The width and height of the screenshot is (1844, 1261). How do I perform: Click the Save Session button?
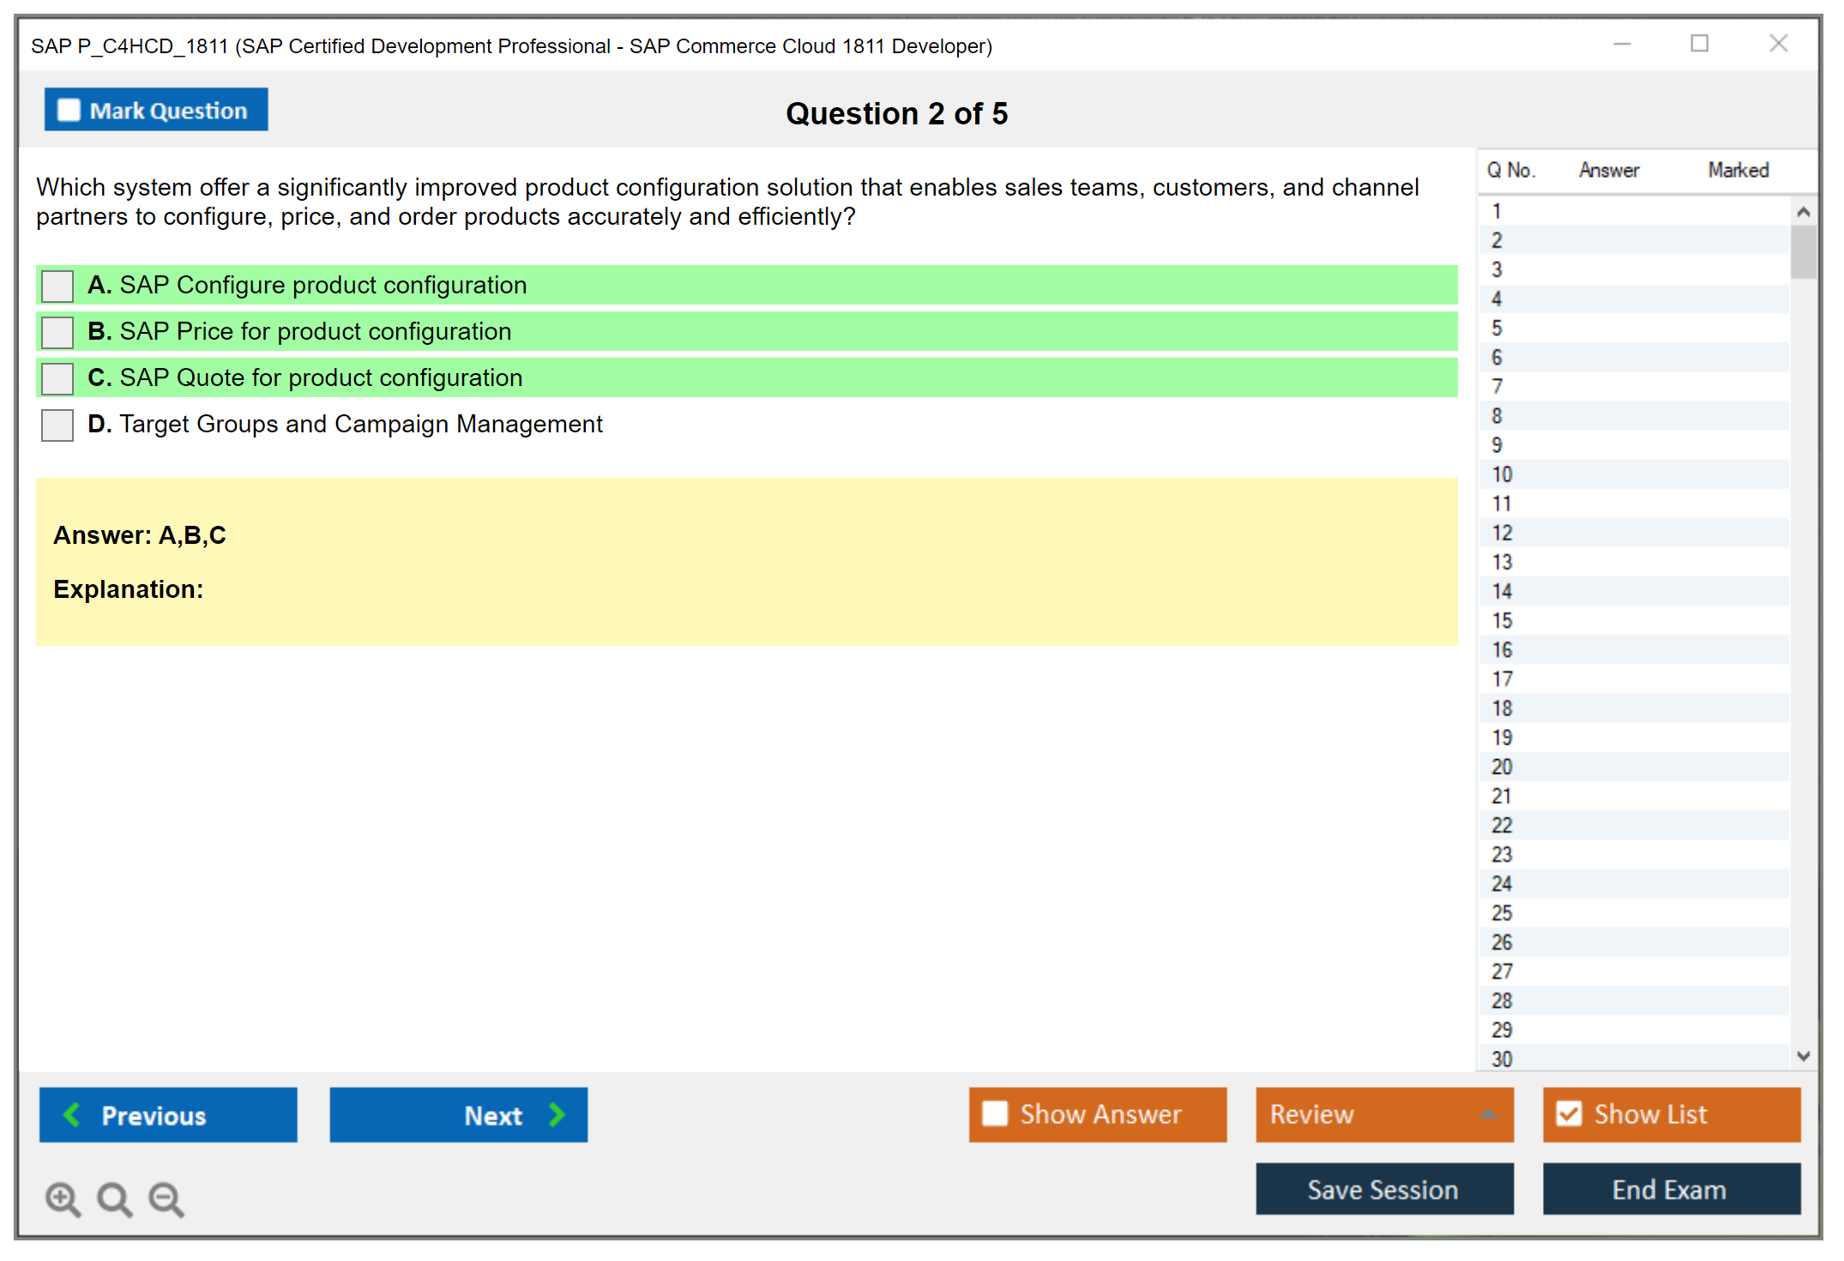1383,1189
